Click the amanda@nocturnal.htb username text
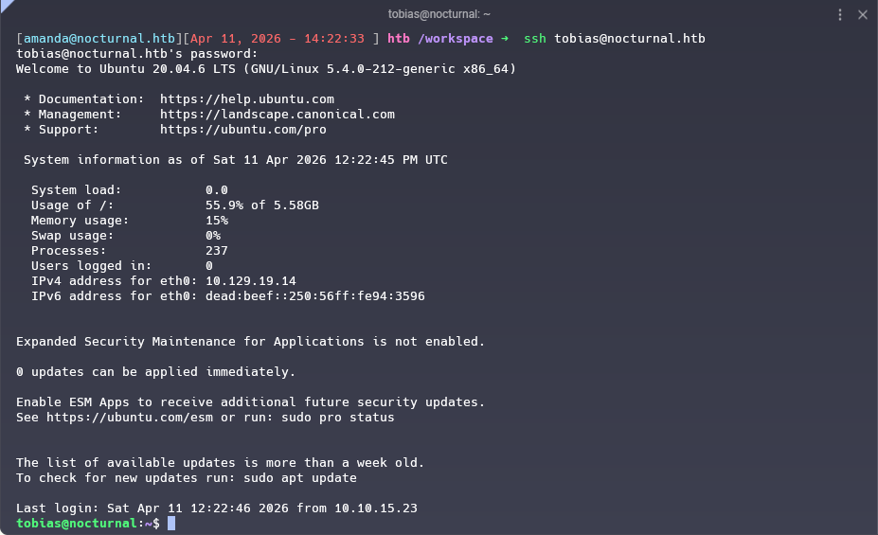Viewport: 878px width, 535px height. point(99,39)
